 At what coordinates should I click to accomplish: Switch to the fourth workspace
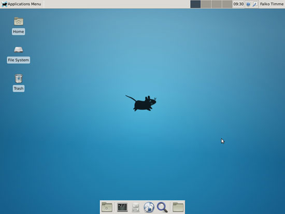pos(227,4)
